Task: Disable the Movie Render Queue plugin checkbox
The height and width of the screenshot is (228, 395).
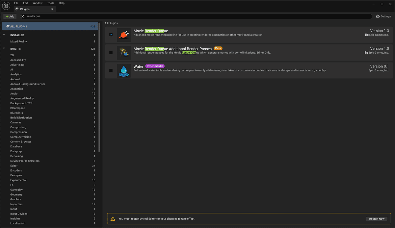Action: [x=111, y=35]
